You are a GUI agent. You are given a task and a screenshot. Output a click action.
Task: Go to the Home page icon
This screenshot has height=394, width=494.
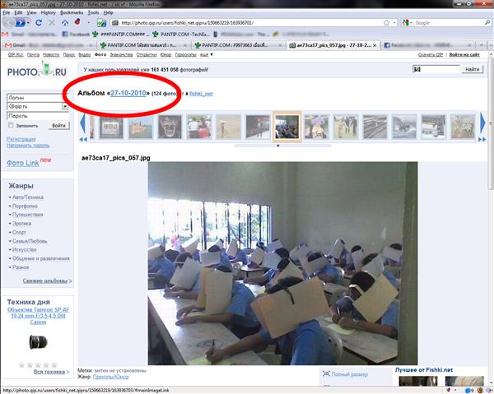pyautogui.click(x=65, y=23)
